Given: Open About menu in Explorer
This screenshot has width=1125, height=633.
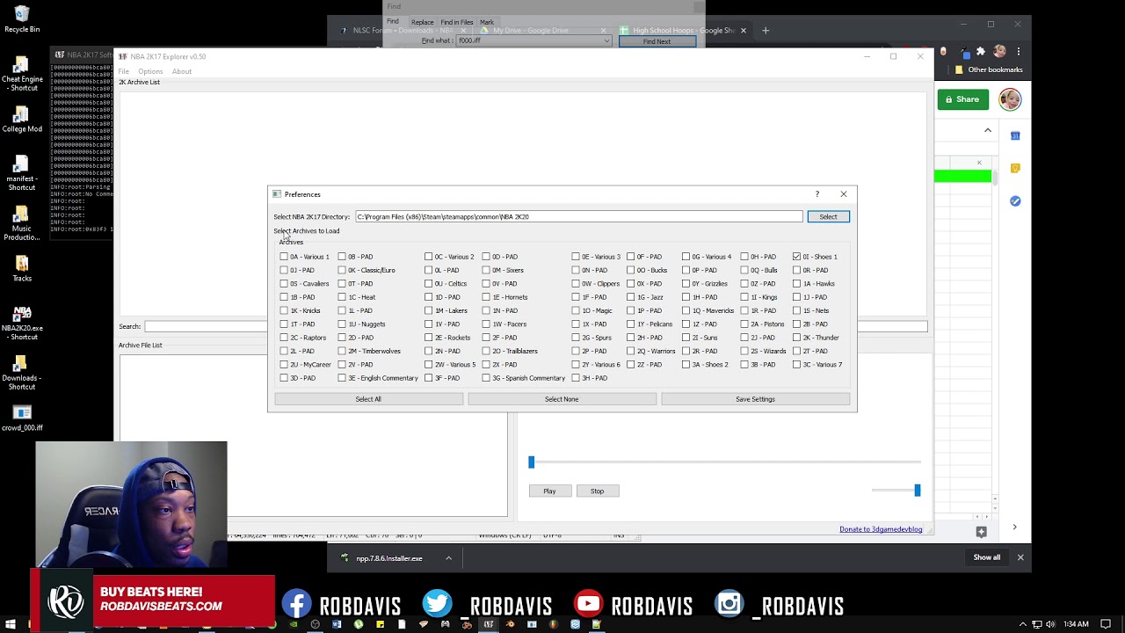Looking at the screenshot, I should click(x=182, y=71).
